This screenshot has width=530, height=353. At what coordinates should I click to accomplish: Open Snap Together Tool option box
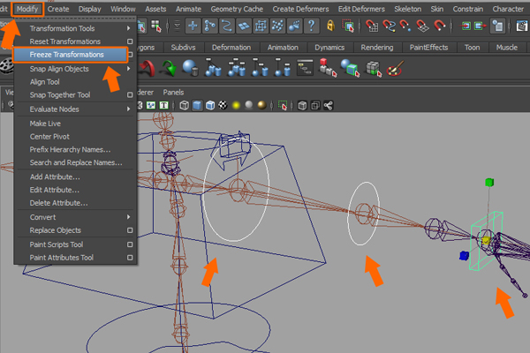(130, 95)
